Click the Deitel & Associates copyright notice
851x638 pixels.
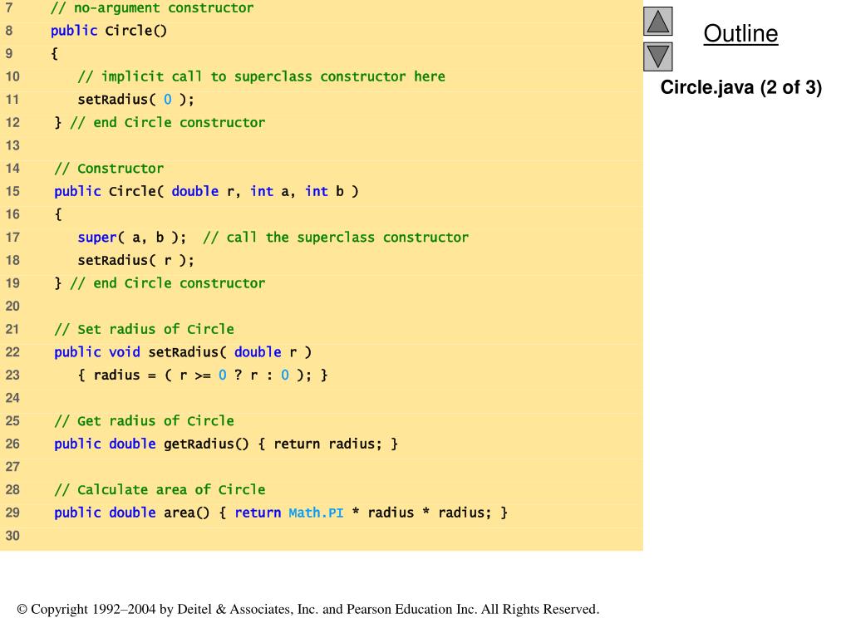[x=307, y=609]
